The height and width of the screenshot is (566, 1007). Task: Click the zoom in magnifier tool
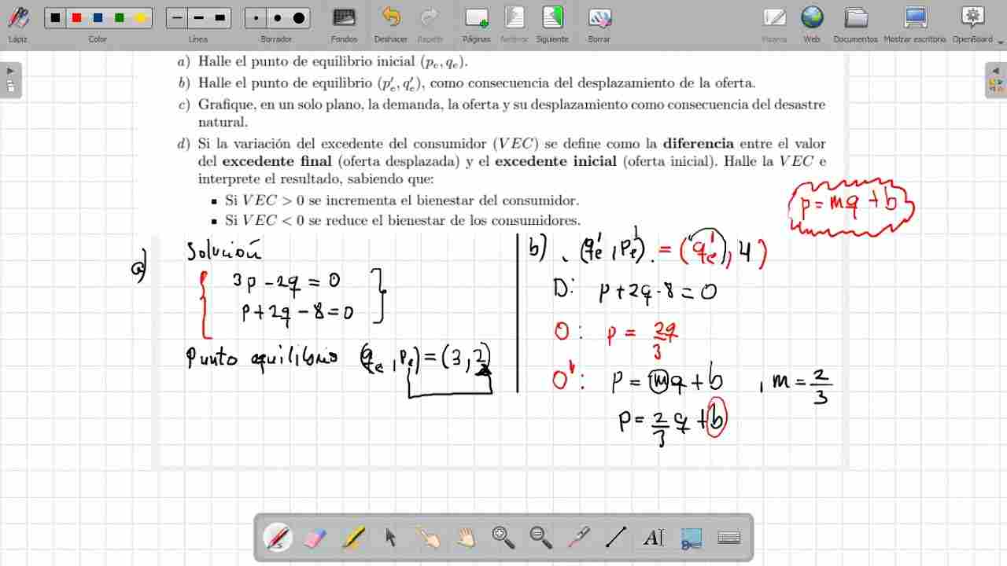pyautogui.click(x=503, y=538)
